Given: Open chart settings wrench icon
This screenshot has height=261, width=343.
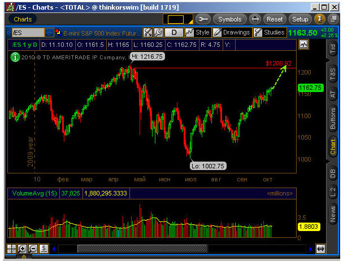Looking at the screenshot, I should point(158,32).
